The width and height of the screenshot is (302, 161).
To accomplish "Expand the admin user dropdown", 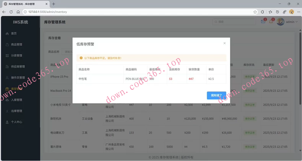I will (292, 22).
